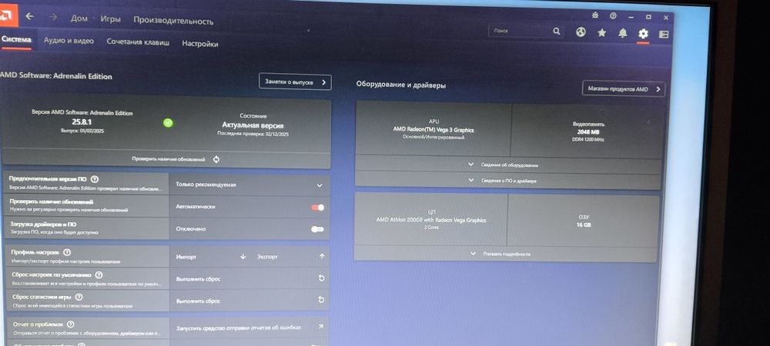Click the help icon near Предпочтительная версия ПО
This screenshot has width=770, height=346.
pos(95,179)
